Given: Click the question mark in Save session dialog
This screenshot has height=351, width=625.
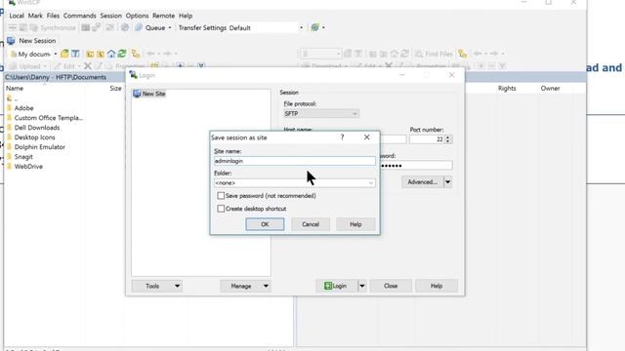Looking at the screenshot, I should [x=342, y=137].
